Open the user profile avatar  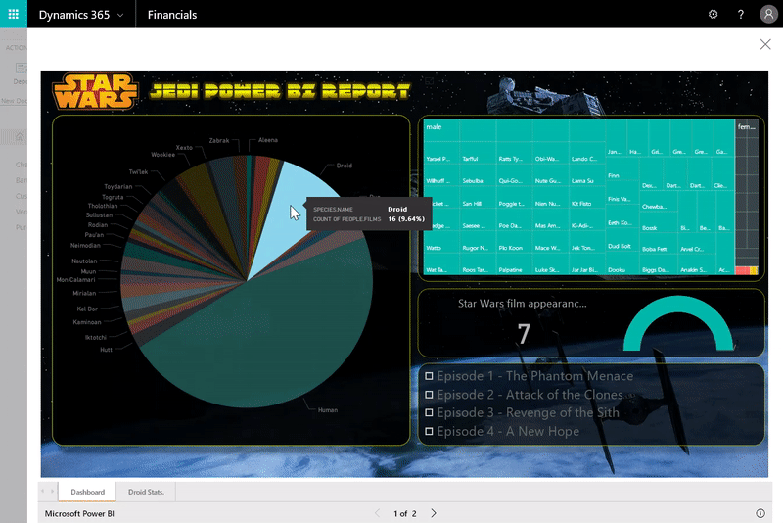pyautogui.click(x=768, y=14)
